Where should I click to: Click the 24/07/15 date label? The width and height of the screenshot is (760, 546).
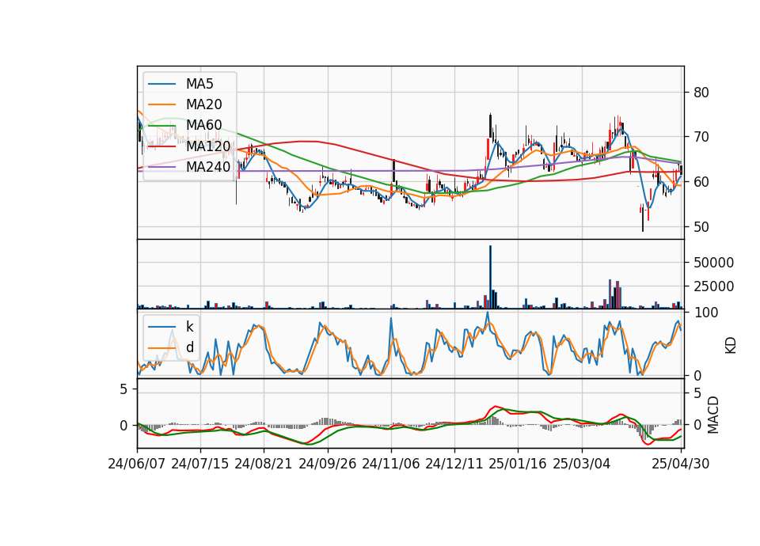[x=200, y=464]
